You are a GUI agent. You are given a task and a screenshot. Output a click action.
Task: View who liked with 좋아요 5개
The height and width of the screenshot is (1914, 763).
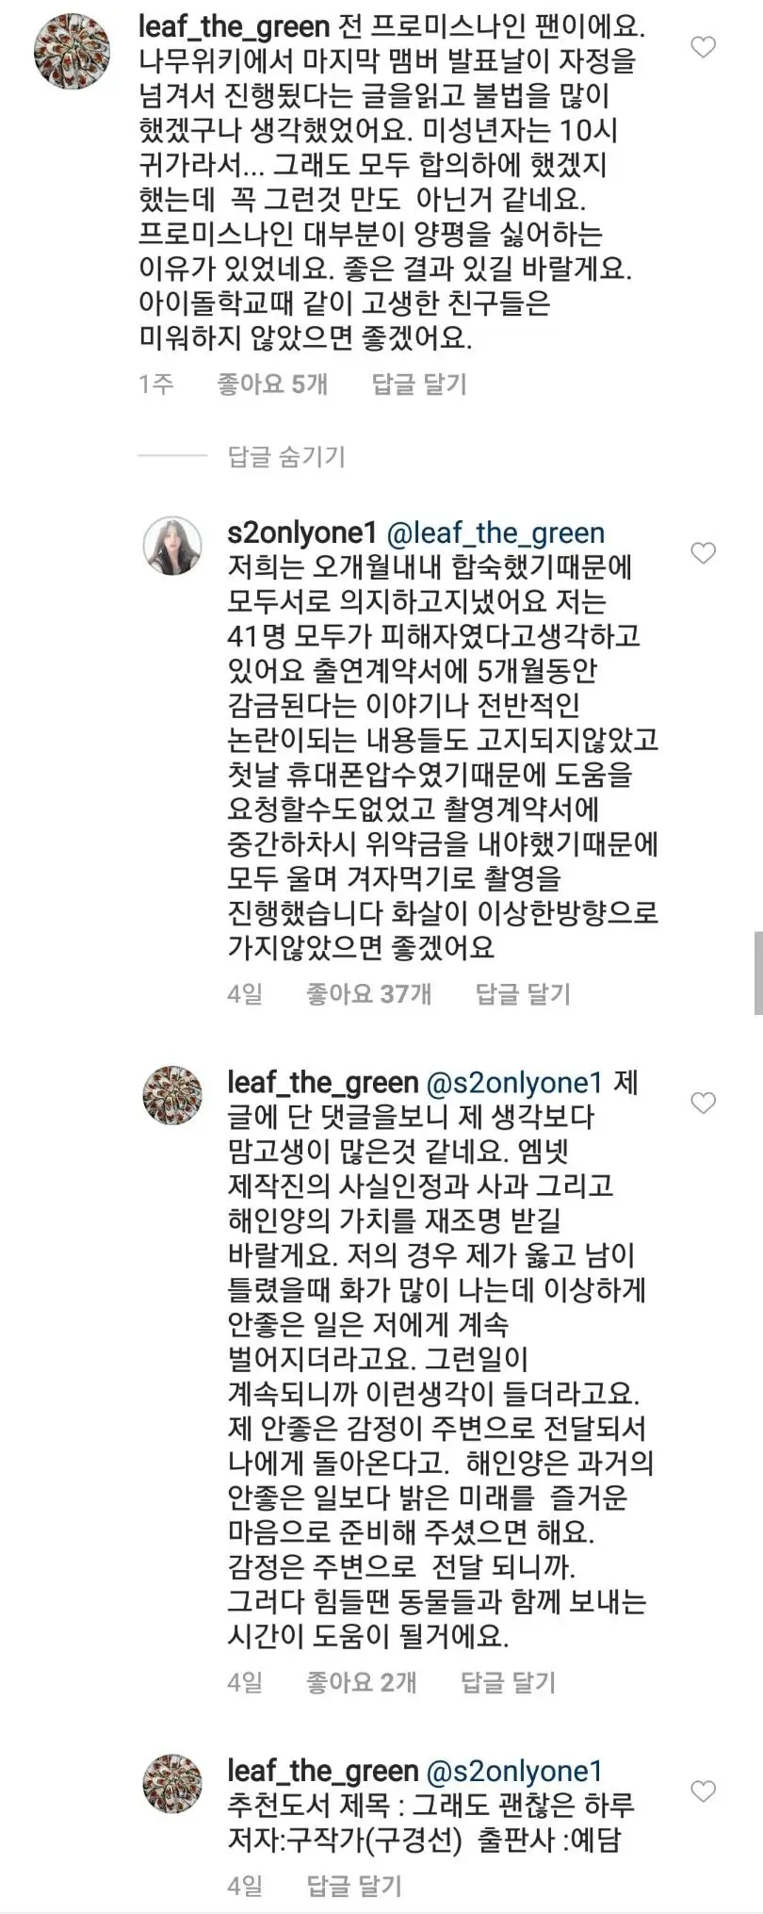pyautogui.click(x=270, y=384)
